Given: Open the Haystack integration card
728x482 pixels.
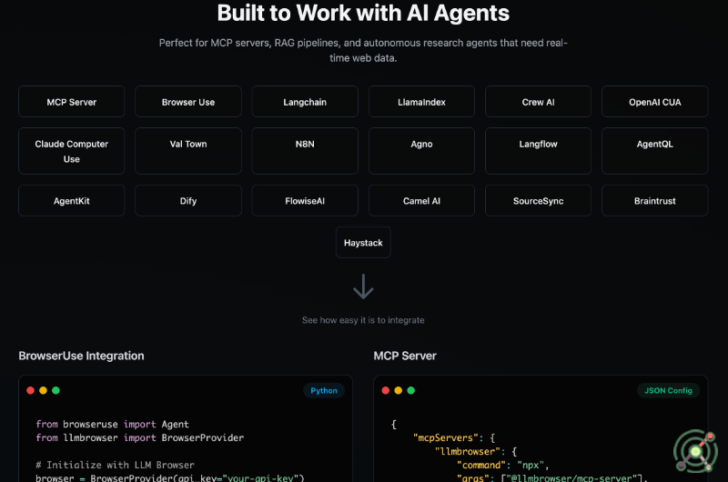Looking at the screenshot, I should pyautogui.click(x=363, y=243).
